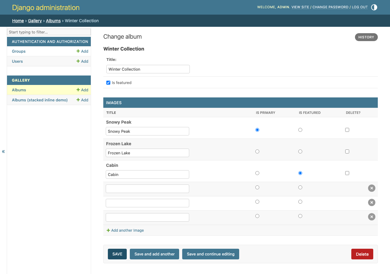Remove the first empty image row
390x274 pixels.
[371, 188]
